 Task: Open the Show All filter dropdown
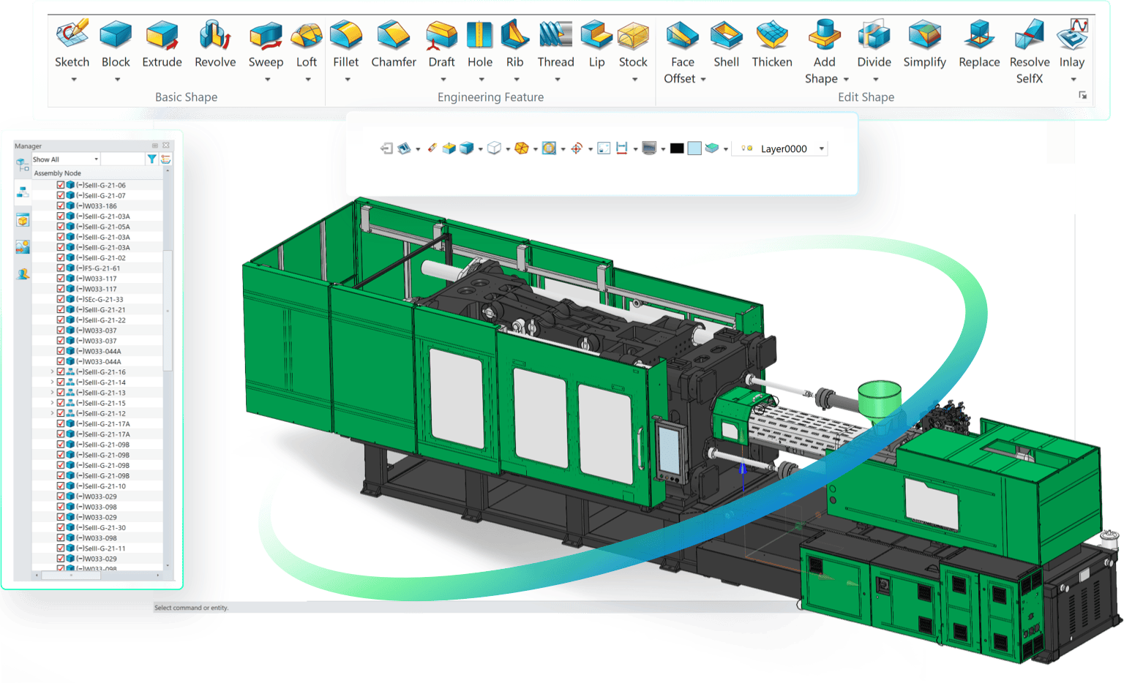pos(96,159)
